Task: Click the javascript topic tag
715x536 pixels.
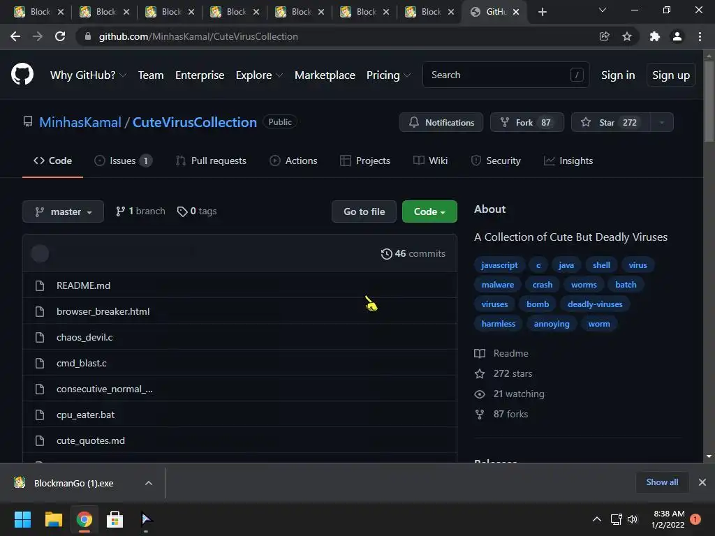Action: pos(499,265)
